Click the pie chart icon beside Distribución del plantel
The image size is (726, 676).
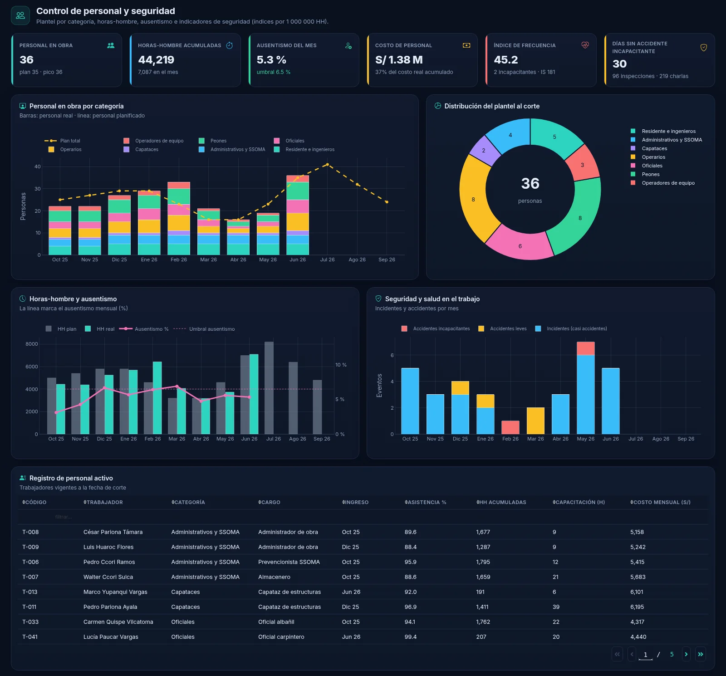click(x=438, y=106)
